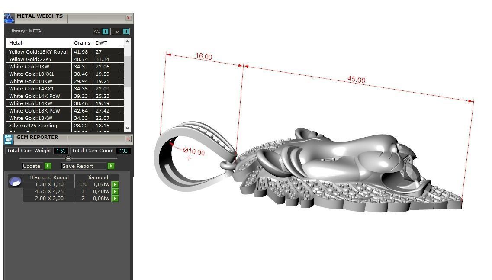Click the green arrow next to Save Report

click(111, 166)
